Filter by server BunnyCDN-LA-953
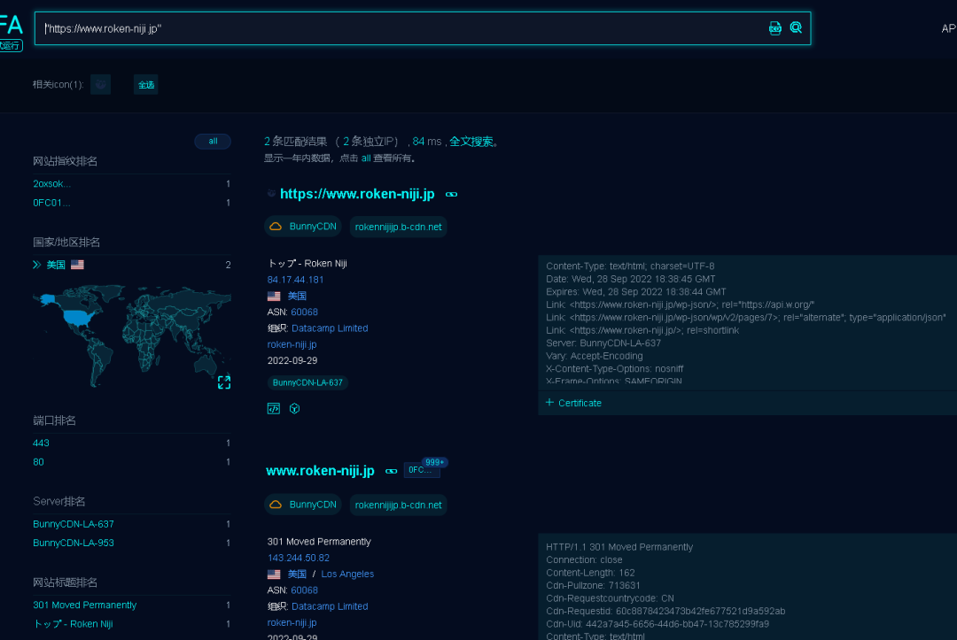 click(74, 543)
